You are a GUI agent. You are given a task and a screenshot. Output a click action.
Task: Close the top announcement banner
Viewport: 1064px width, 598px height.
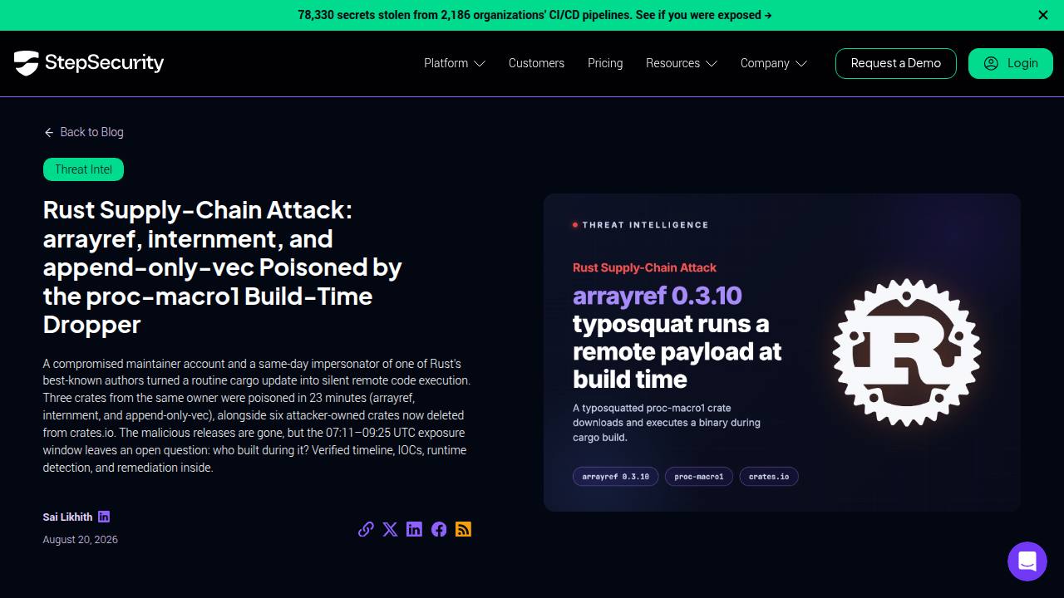coord(1043,15)
